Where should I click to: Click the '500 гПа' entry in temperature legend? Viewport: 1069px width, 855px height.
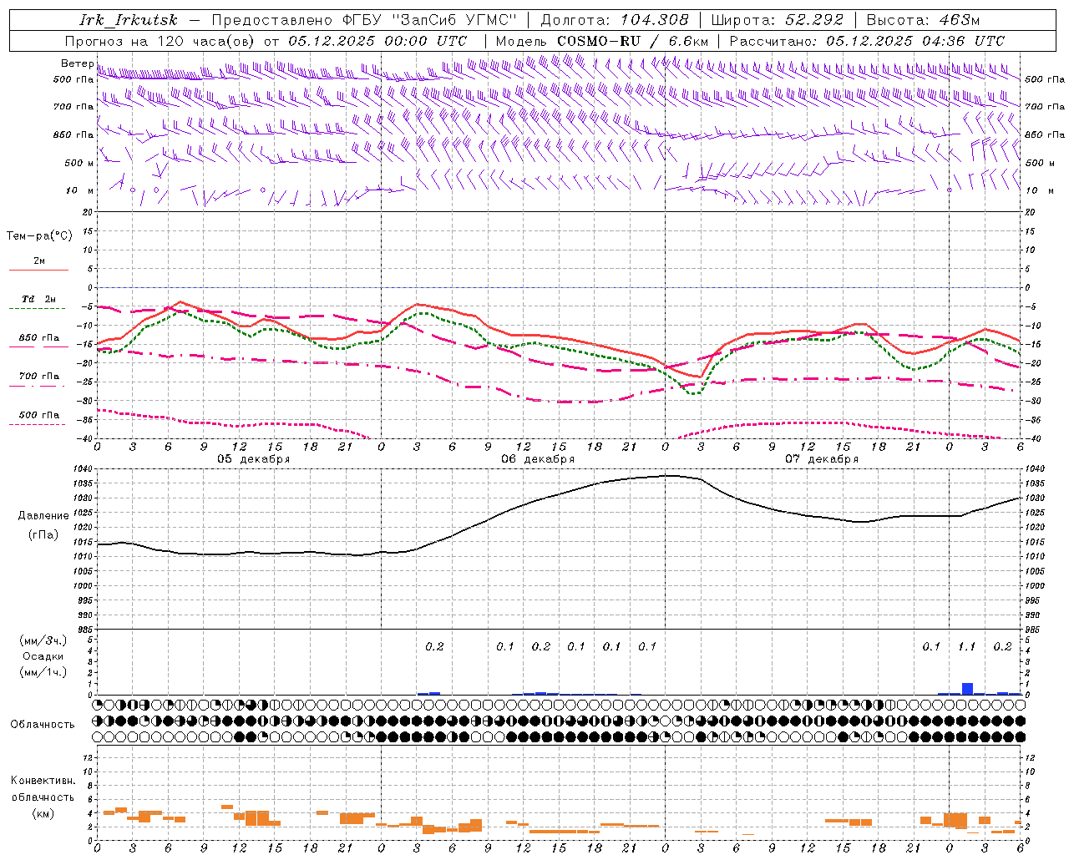38,414
